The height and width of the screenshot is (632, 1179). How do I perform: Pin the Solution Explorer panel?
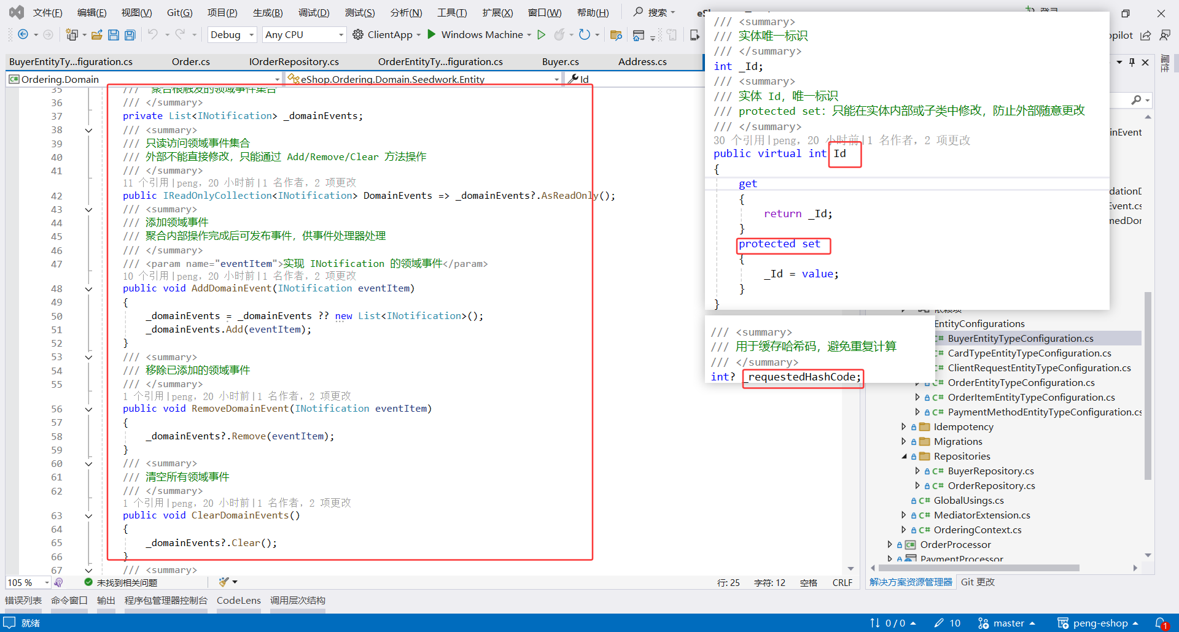point(1132,62)
